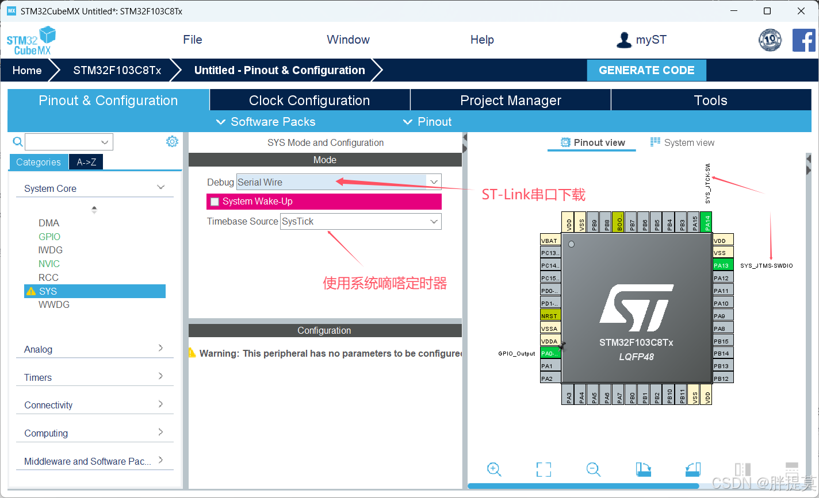
Task: Open the Software Packs dropdown menu
Action: [x=266, y=122]
